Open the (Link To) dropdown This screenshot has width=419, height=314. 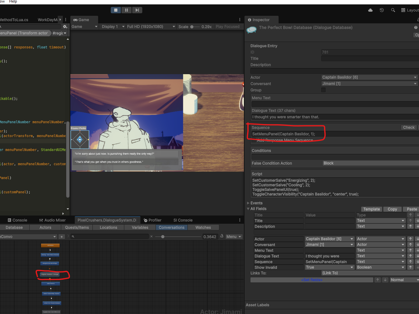click(x=370, y=273)
